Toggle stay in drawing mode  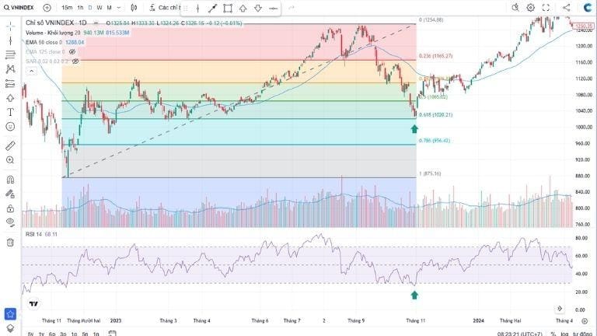[10, 194]
